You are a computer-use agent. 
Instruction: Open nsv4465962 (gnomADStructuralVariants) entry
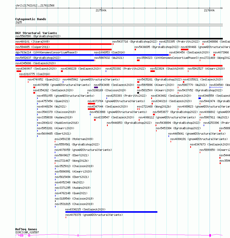[x=91, y=79]
